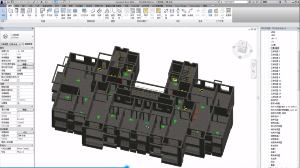Open the Twinmotion ribbon tab
The width and height of the screenshot is (300, 168).
195,6
